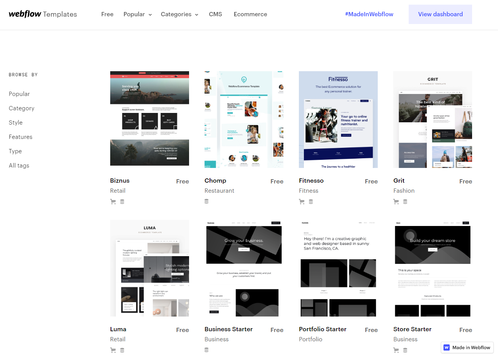Select the Fashion category under Grit
Screen dimensions: 498x356
pyautogui.click(x=404, y=191)
